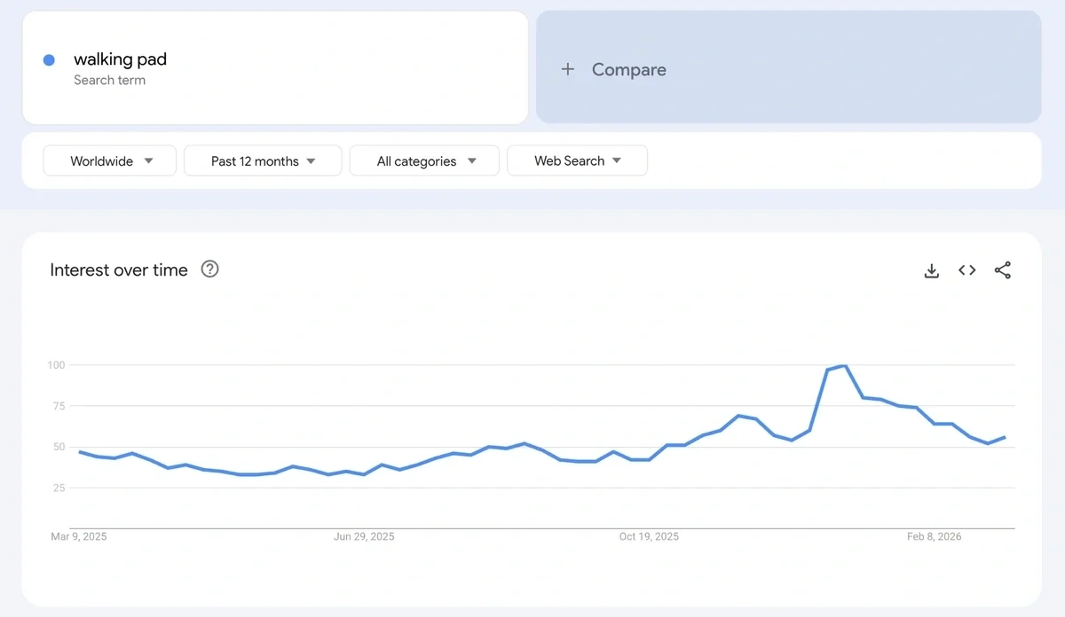Image resolution: width=1065 pixels, height=617 pixels.
Task: Click the dropdown arrow next to Worldwide
Action: [x=148, y=160]
